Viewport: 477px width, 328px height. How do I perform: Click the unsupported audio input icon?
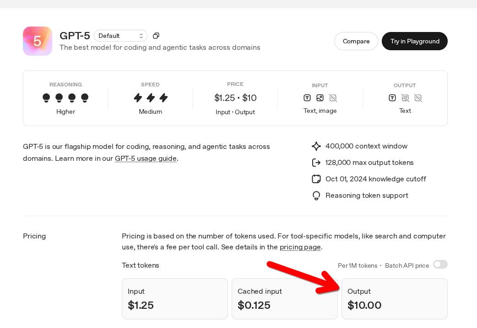pos(333,98)
